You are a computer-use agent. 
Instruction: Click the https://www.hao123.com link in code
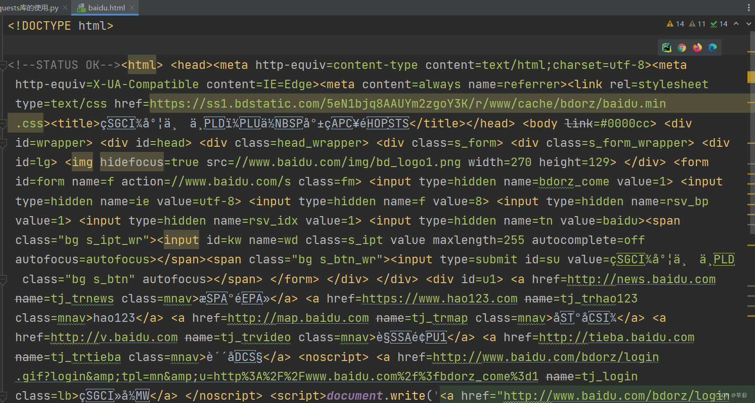440,299
